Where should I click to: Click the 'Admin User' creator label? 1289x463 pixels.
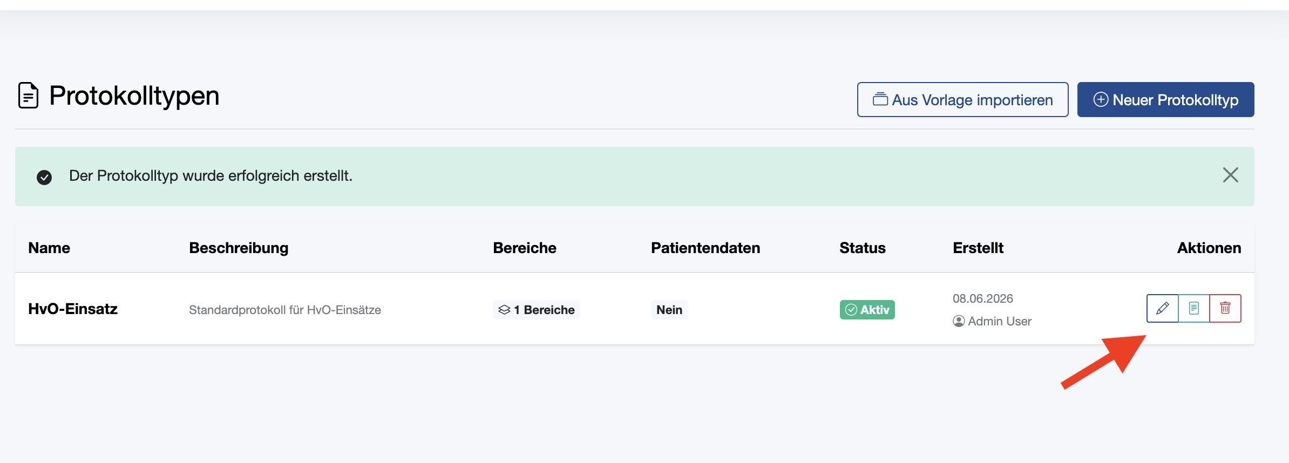point(992,321)
